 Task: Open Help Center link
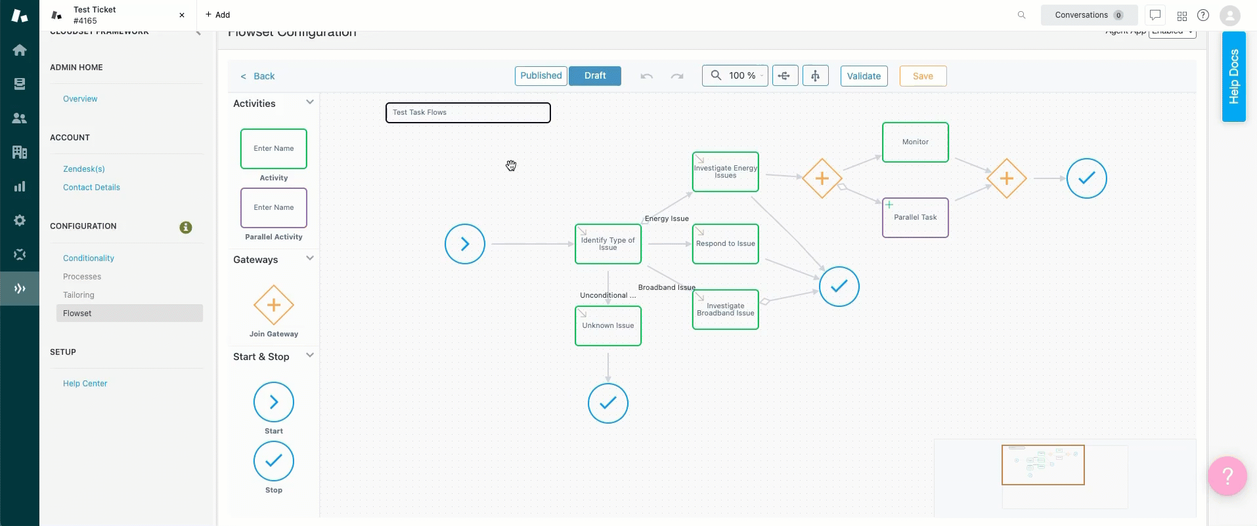click(x=85, y=384)
